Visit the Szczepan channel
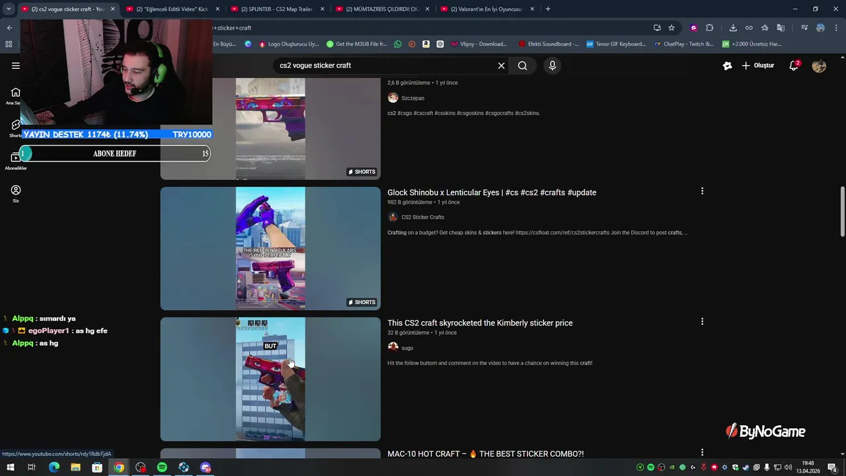The image size is (846, 476). click(412, 98)
